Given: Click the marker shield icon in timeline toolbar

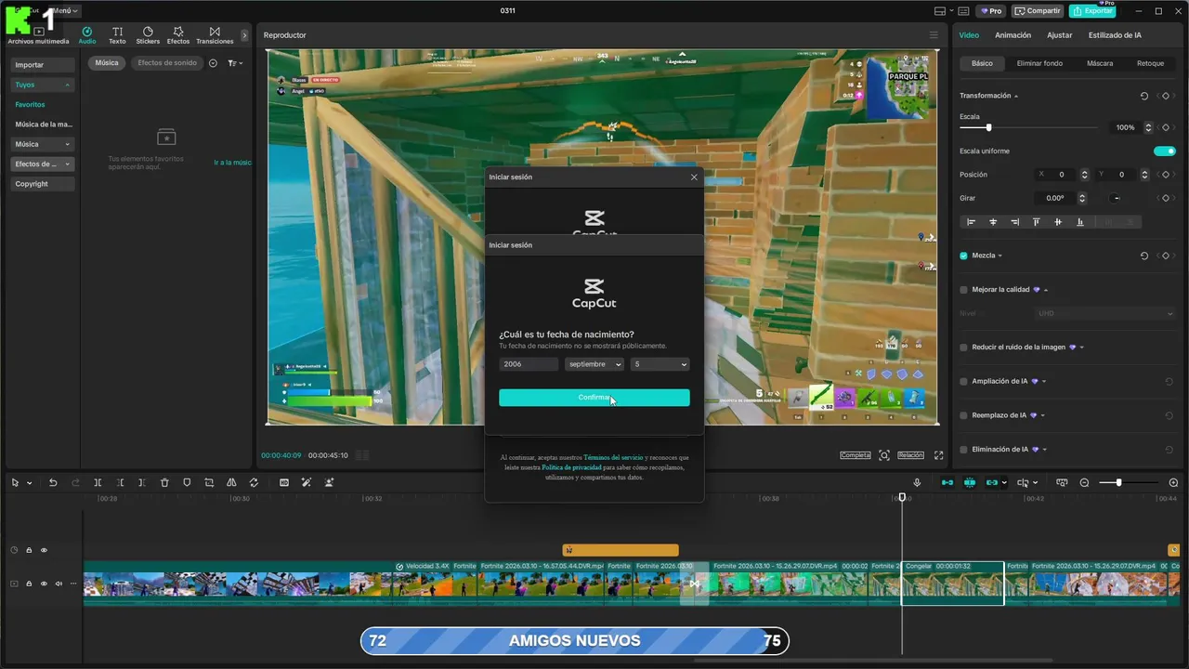Looking at the screenshot, I should 187,482.
